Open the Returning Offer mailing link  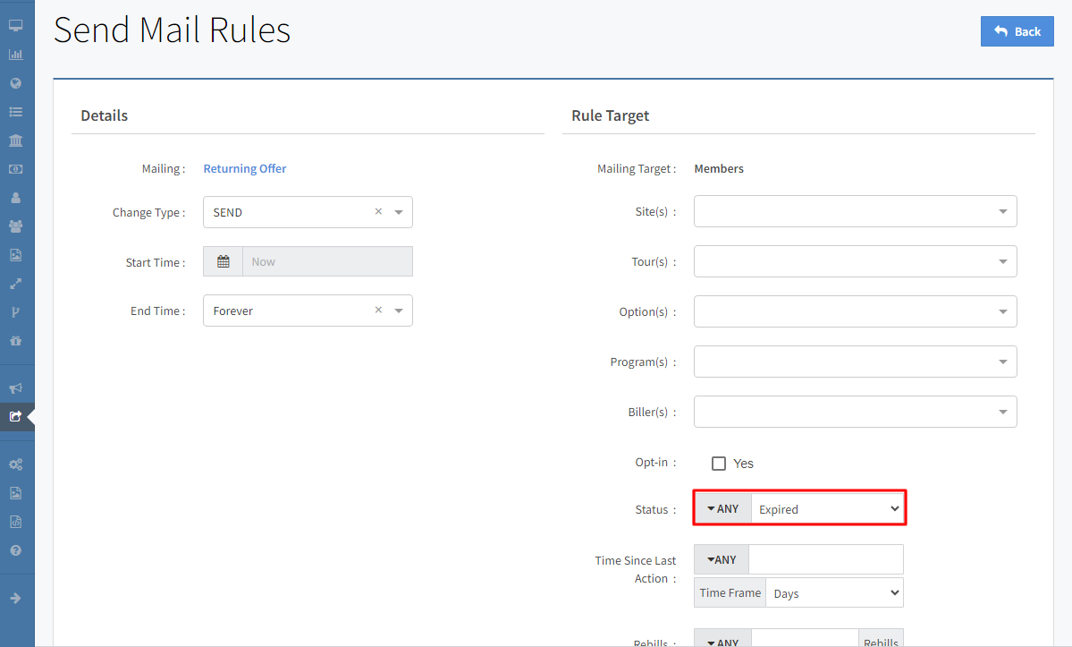[245, 168]
